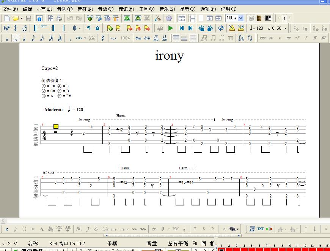Open key signature (sharps) icon
This screenshot has height=251, width=330.
pos(6,28)
